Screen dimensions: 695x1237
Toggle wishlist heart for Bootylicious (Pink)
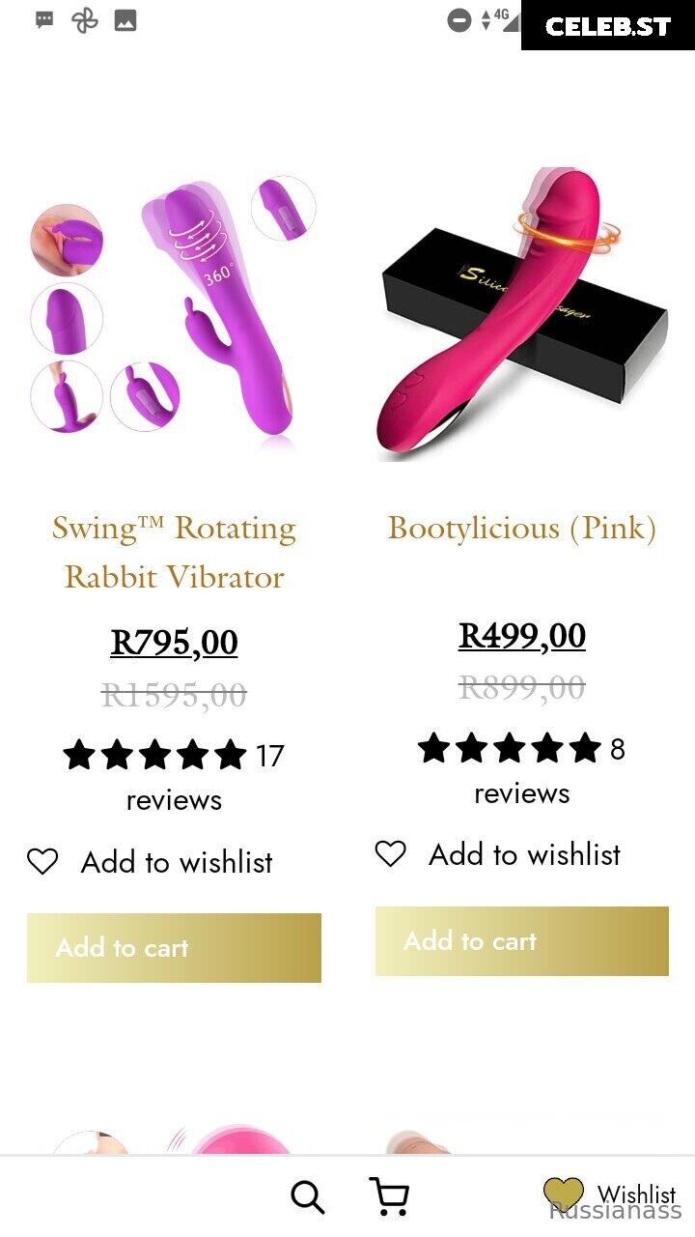tap(390, 853)
